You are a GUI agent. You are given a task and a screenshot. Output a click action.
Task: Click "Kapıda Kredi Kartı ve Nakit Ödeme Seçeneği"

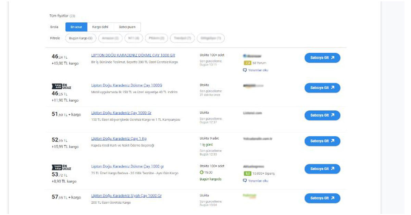pos(123,146)
